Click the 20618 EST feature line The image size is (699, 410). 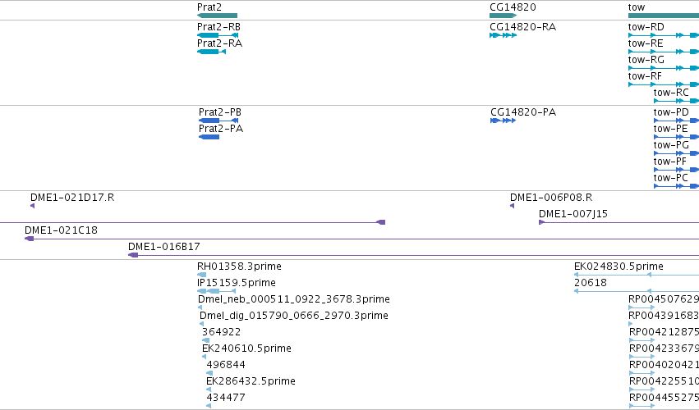pos(636,291)
